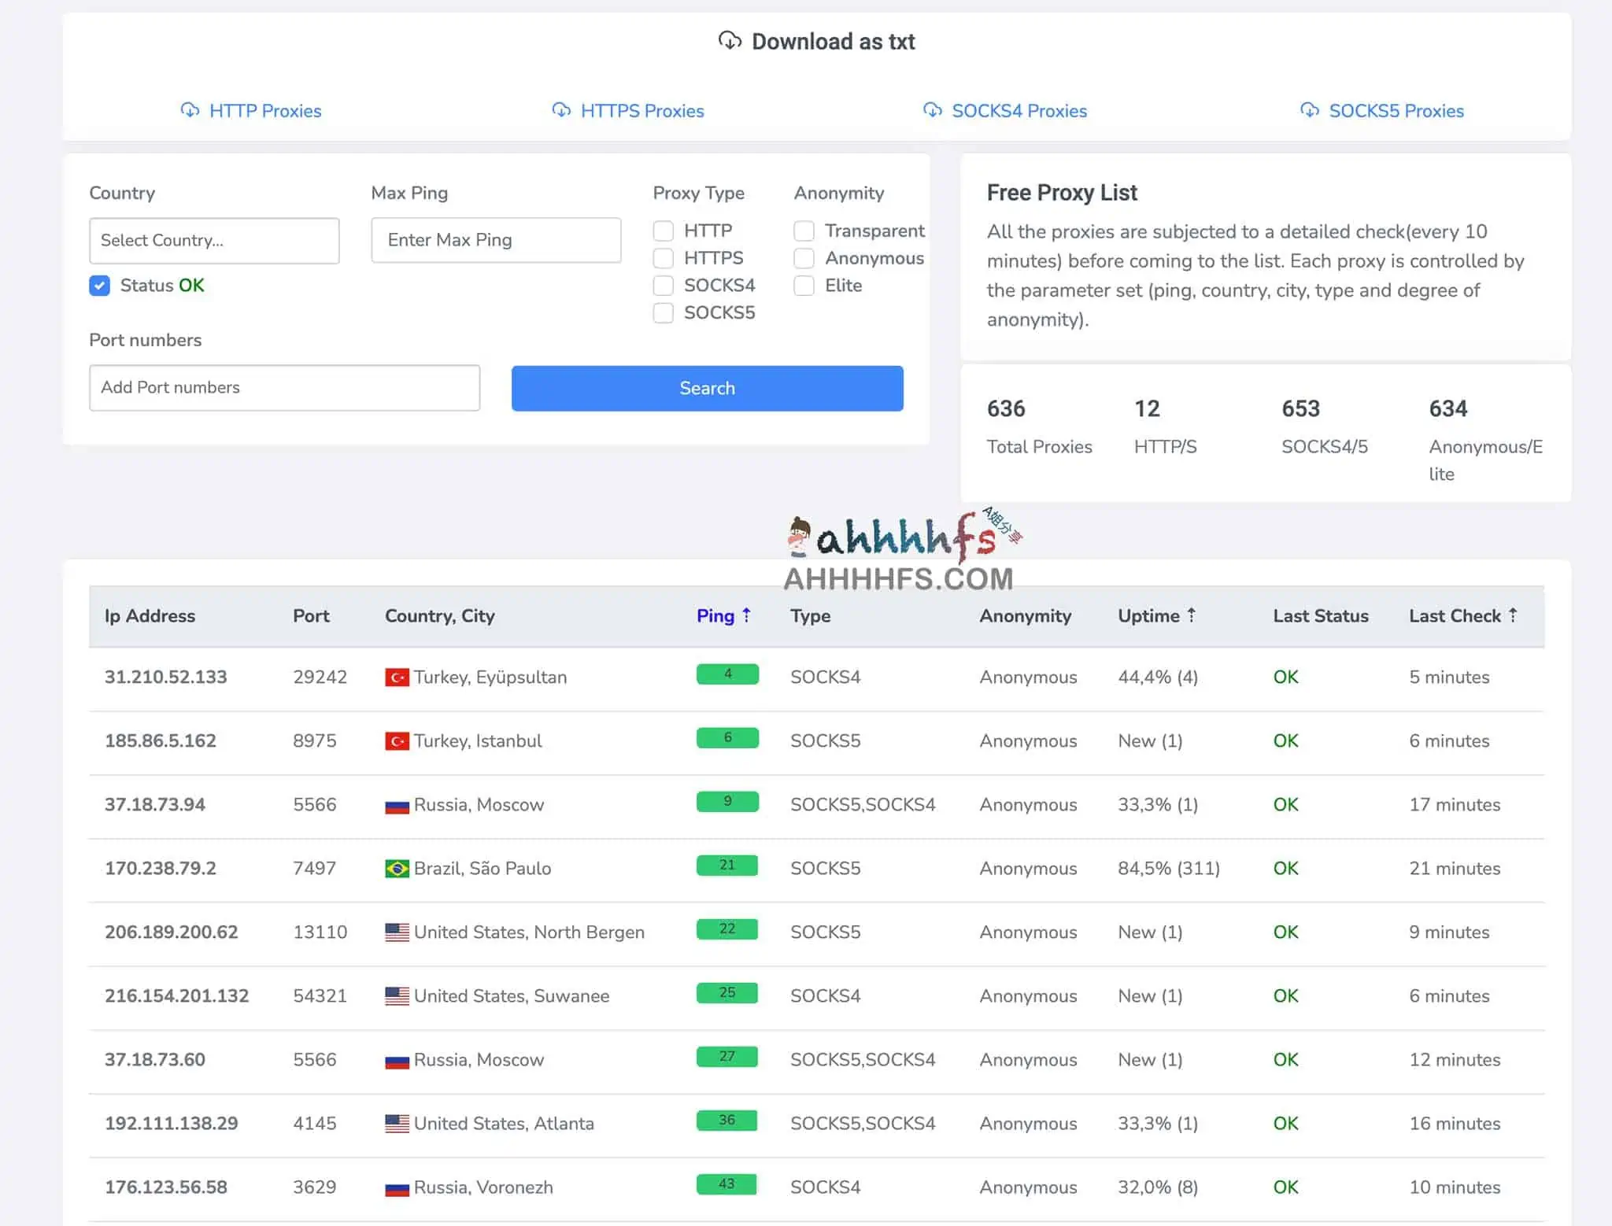
Task: Click the Turkey flag beside Eyüpsultan
Action: tap(397, 678)
